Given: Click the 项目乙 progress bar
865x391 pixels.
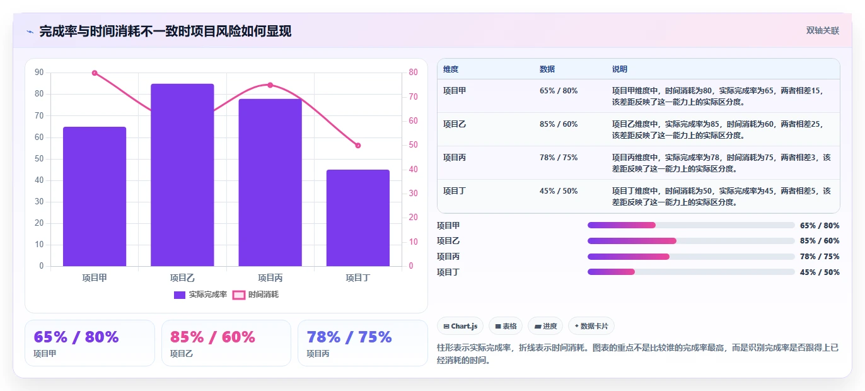Looking at the screenshot, I should click(691, 241).
